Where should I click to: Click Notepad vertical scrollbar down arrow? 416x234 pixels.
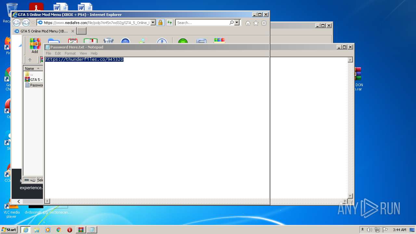350,196
